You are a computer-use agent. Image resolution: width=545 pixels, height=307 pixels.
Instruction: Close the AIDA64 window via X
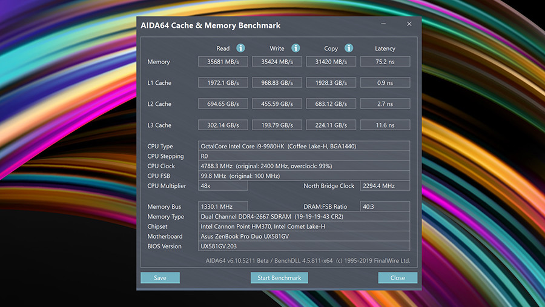(409, 24)
